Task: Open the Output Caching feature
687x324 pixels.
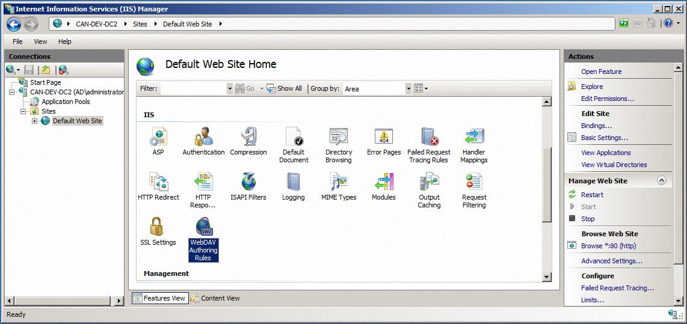Action: (x=429, y=190)
